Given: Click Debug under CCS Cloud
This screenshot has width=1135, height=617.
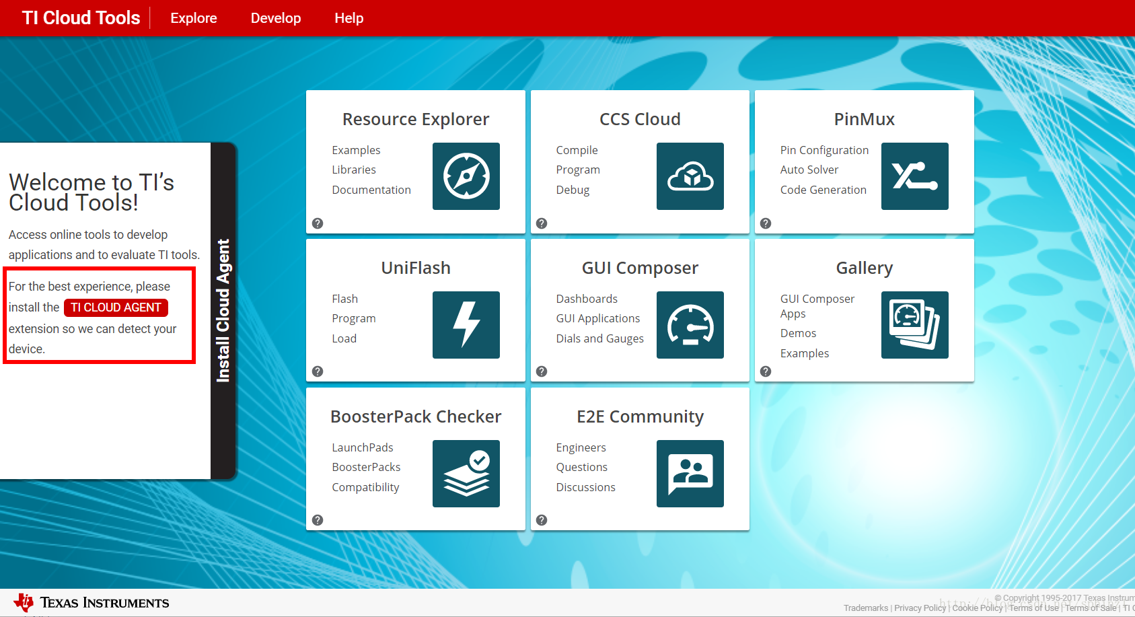Looking at the screenshot, I should pyautogui.click(x=573, y=190).
